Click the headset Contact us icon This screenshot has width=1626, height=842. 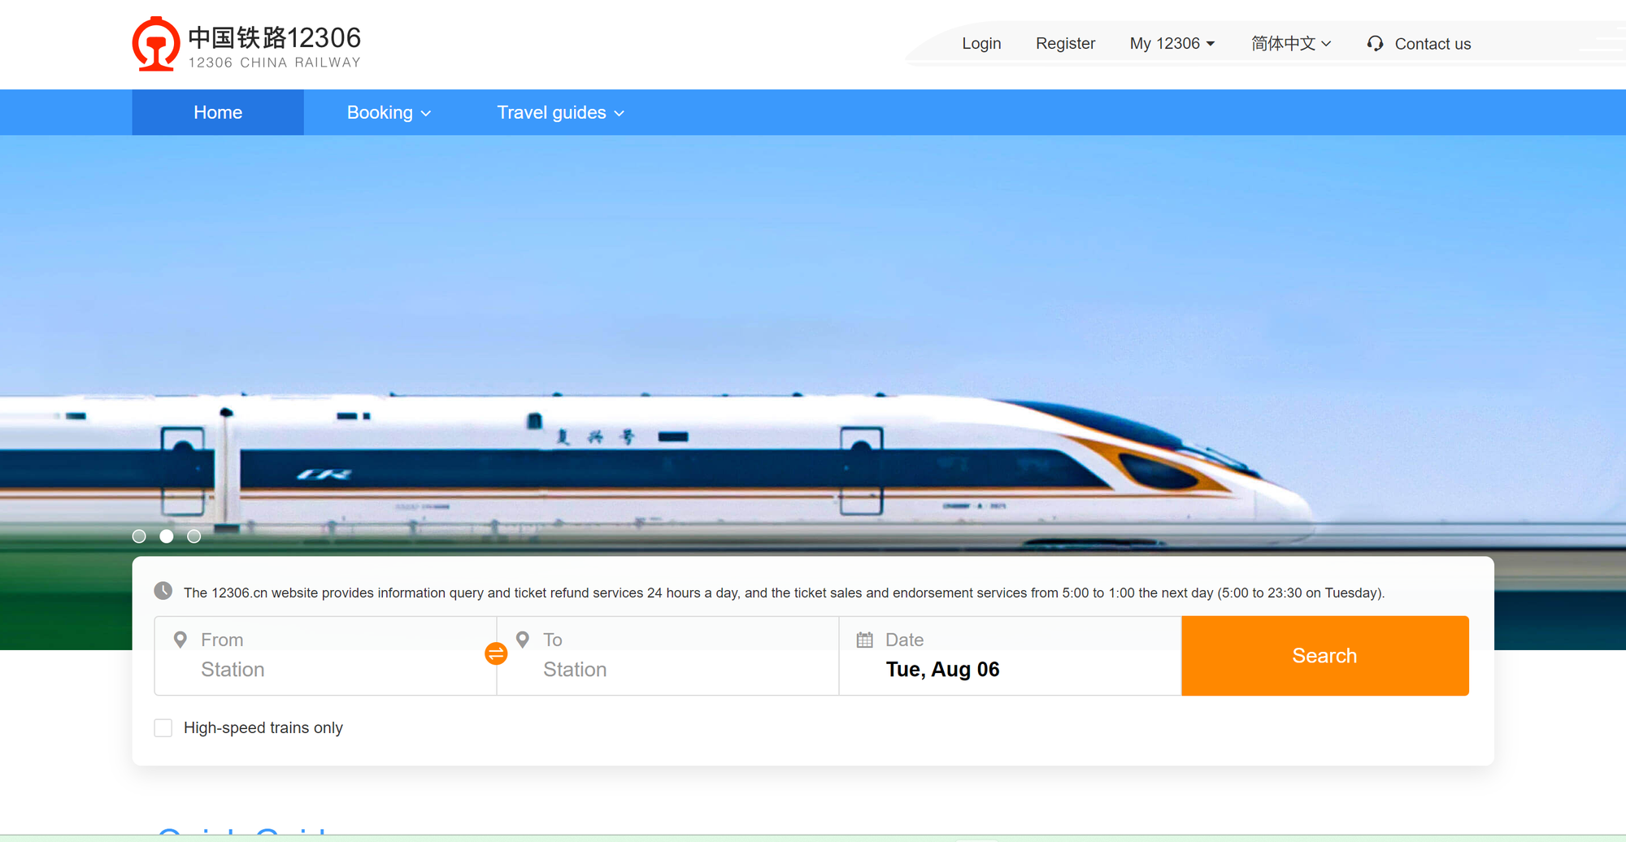[1375, 44]
